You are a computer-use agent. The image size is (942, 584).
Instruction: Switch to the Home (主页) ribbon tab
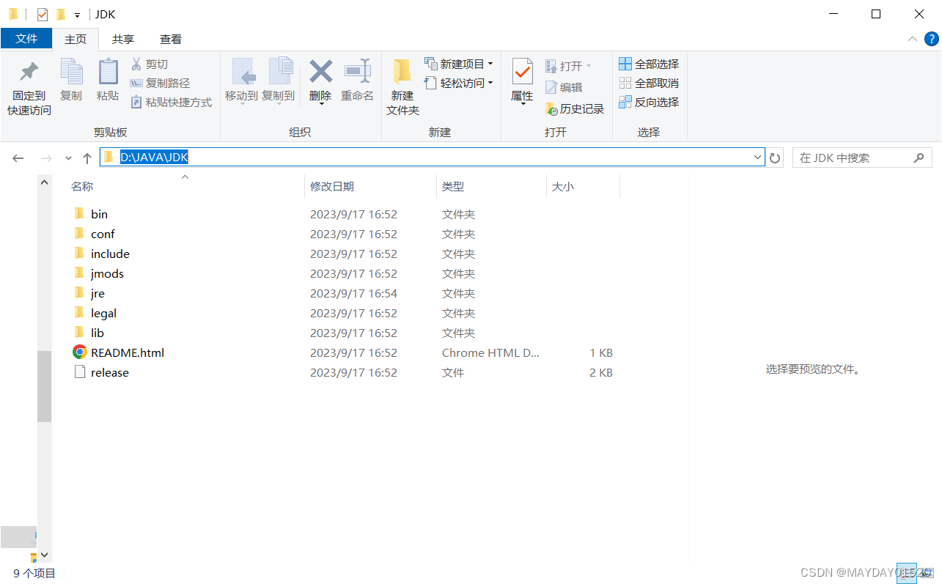tap(76, 39)
